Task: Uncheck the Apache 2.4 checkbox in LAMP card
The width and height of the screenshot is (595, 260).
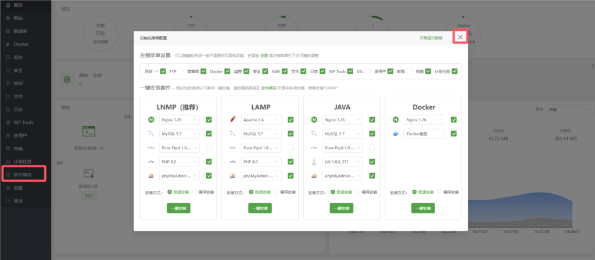Action: (x=291, y=120)
